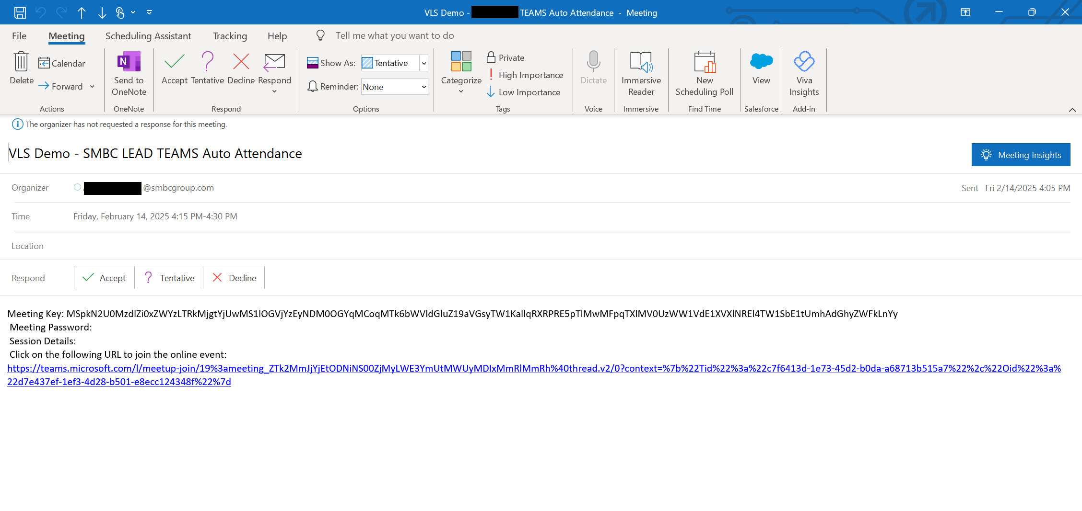Open the File menu

pyautogui.click(x=19, y=36)
